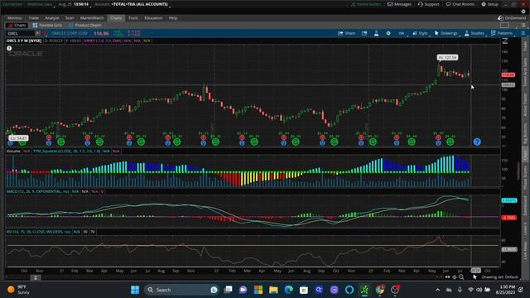
Task: Click the zoom magnifier icon below chart
Action: coord(461,277)
